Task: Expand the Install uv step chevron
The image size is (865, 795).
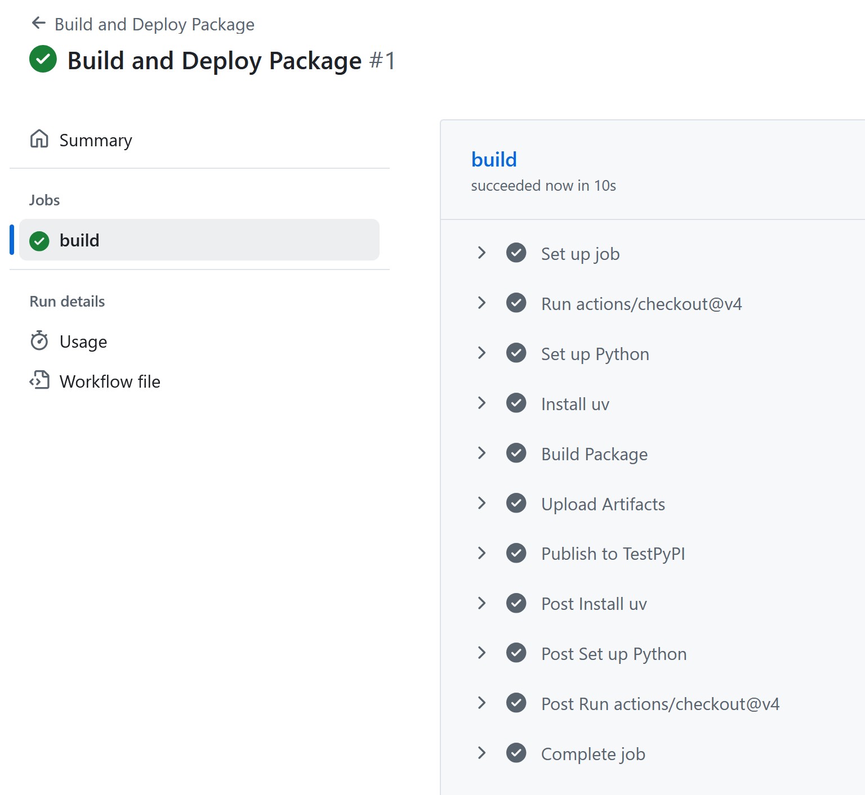Action: [481, 403]
